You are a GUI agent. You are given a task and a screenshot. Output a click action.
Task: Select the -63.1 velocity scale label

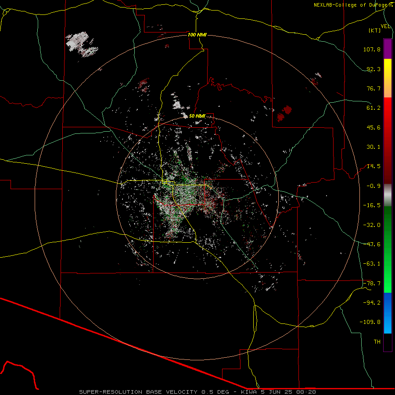(372, 264)
